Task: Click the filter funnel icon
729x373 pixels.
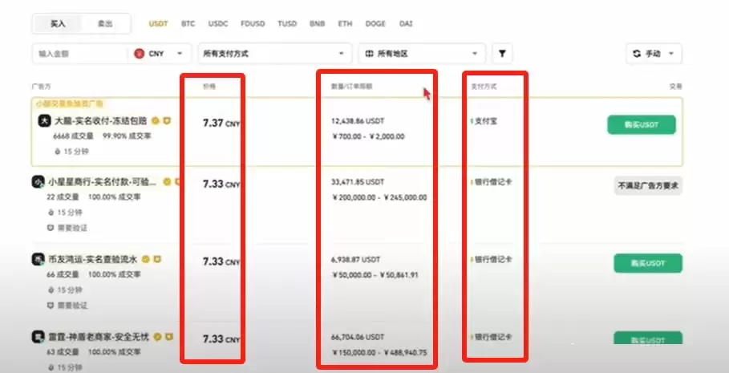Action: point(502,54)
